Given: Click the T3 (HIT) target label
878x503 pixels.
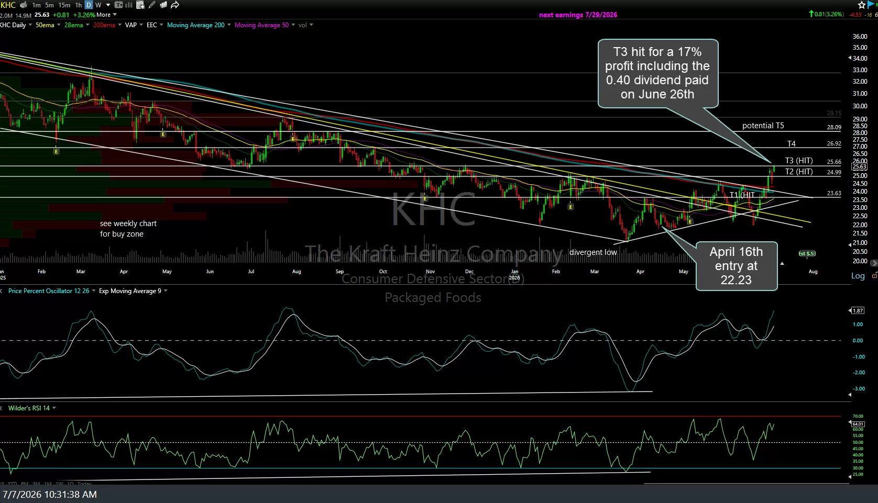Looking at the screenshot, I should (799, 161).
